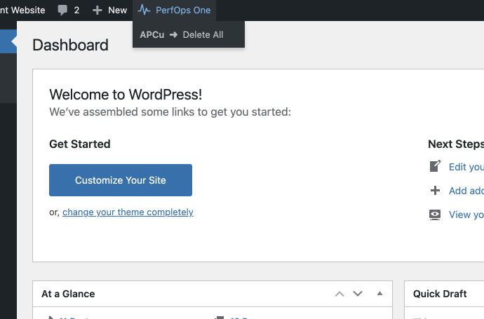Click the active Dashboard sidebar item

tap(8, 41)
